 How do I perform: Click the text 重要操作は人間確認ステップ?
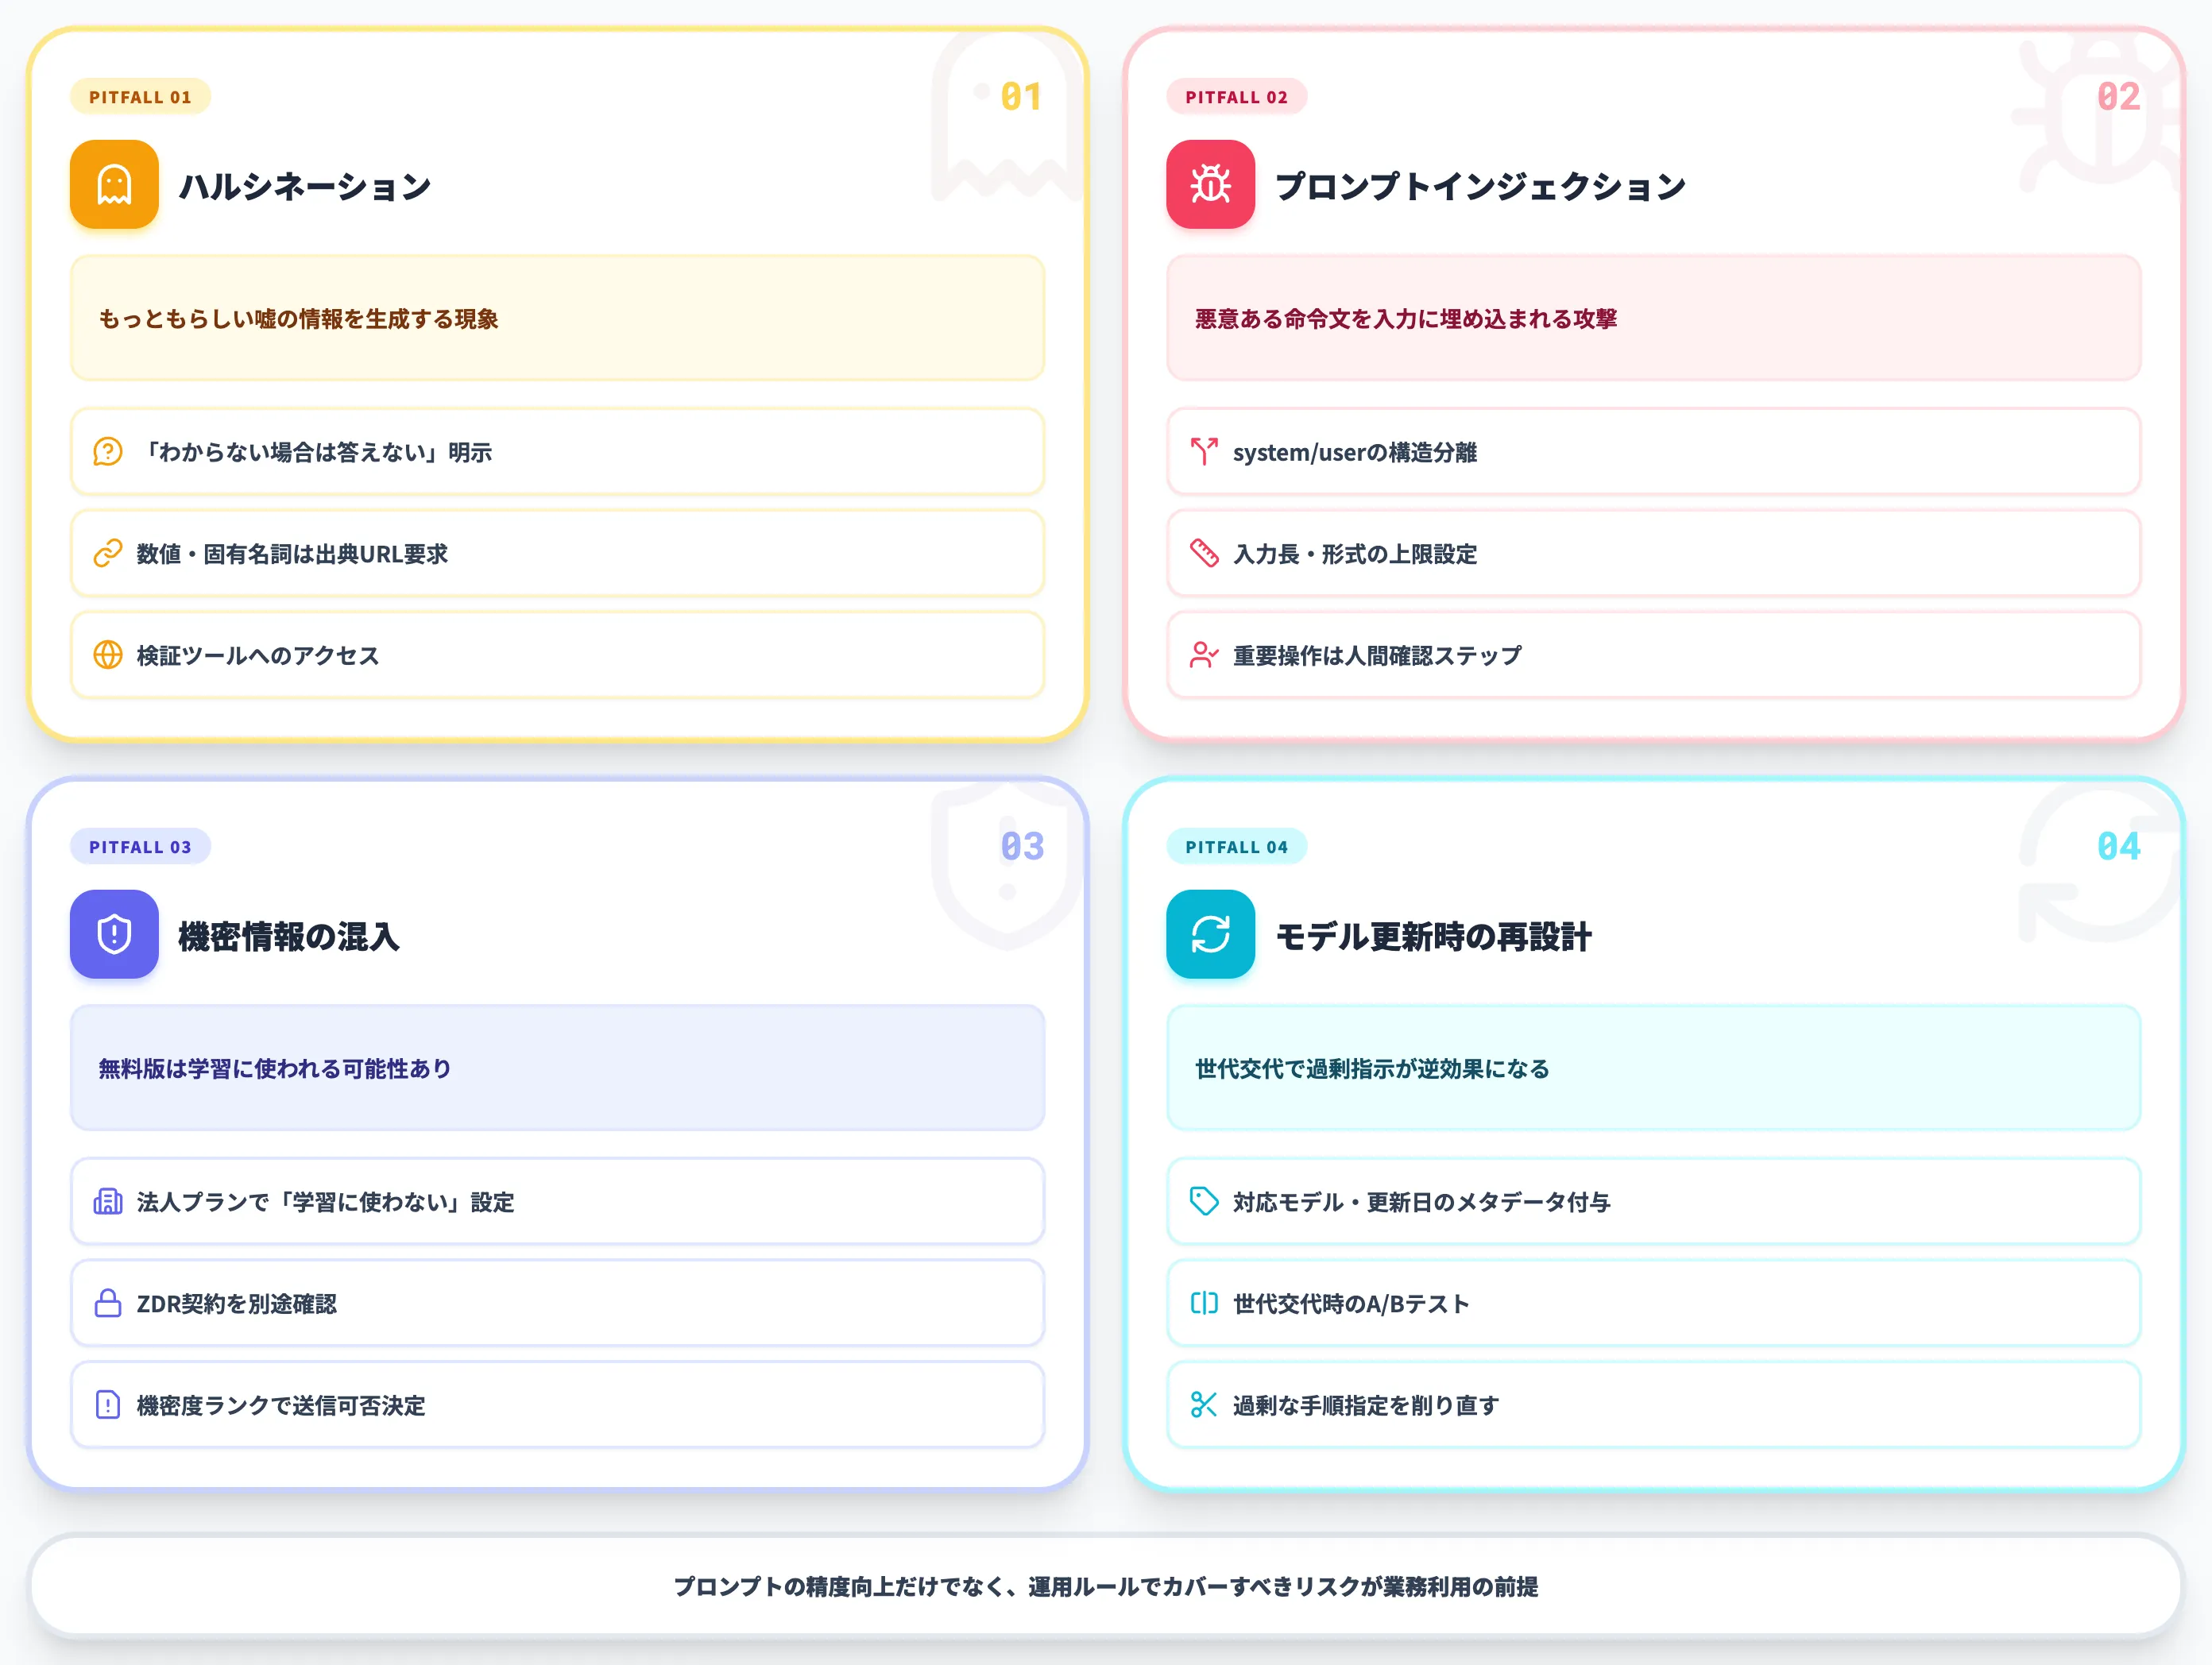coord(1377,655)
